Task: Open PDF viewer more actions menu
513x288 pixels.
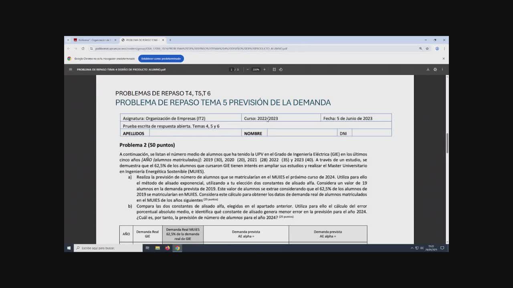Action: click(x=442, y=70)
